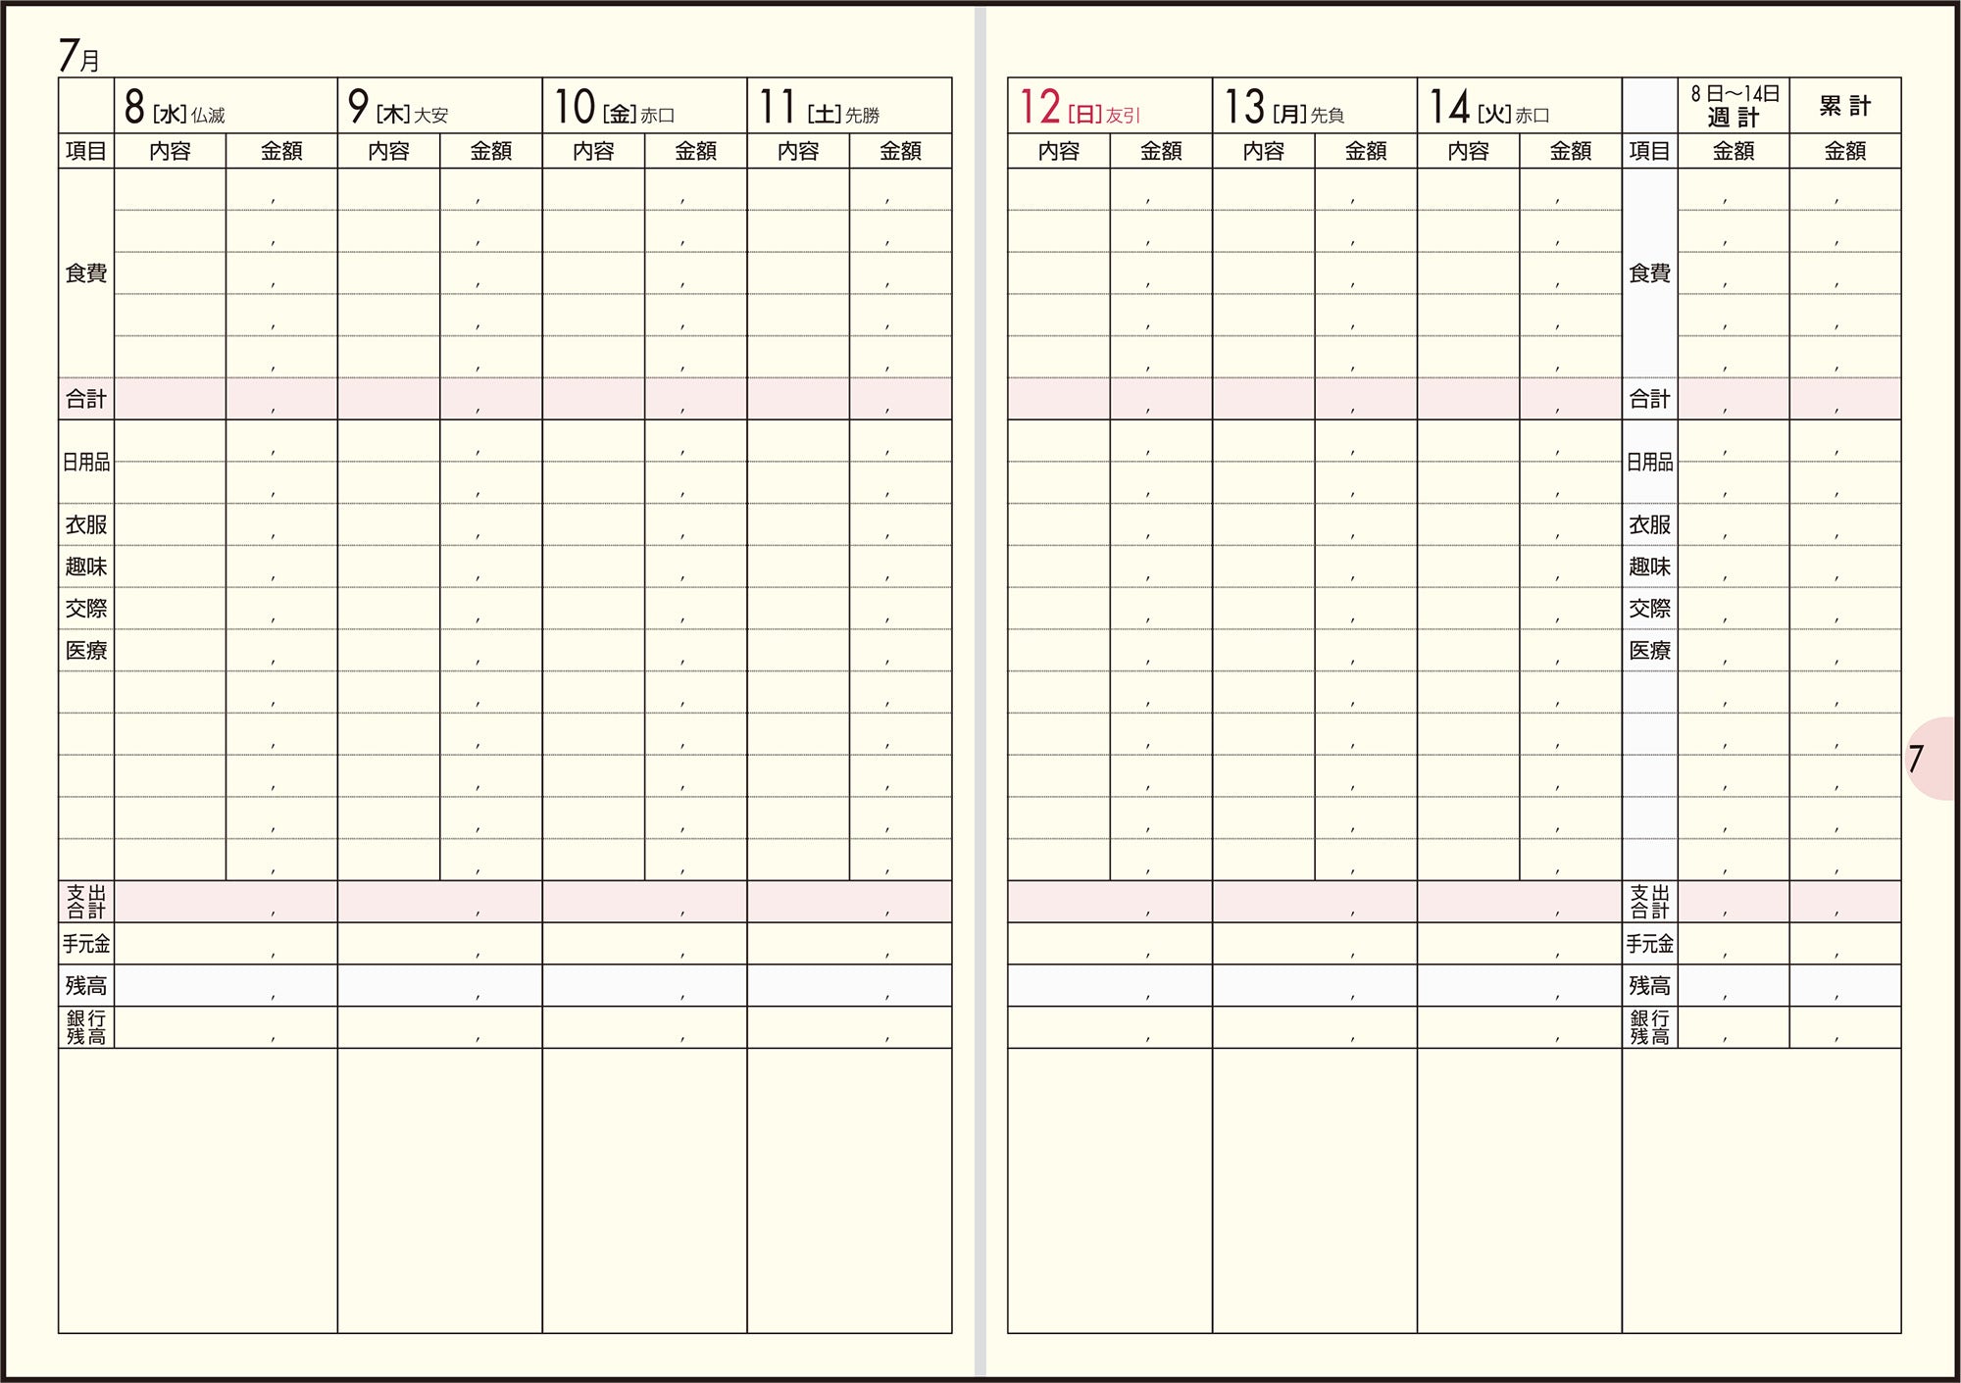Select the 9 [木] 大安 day header

(439, 106)
